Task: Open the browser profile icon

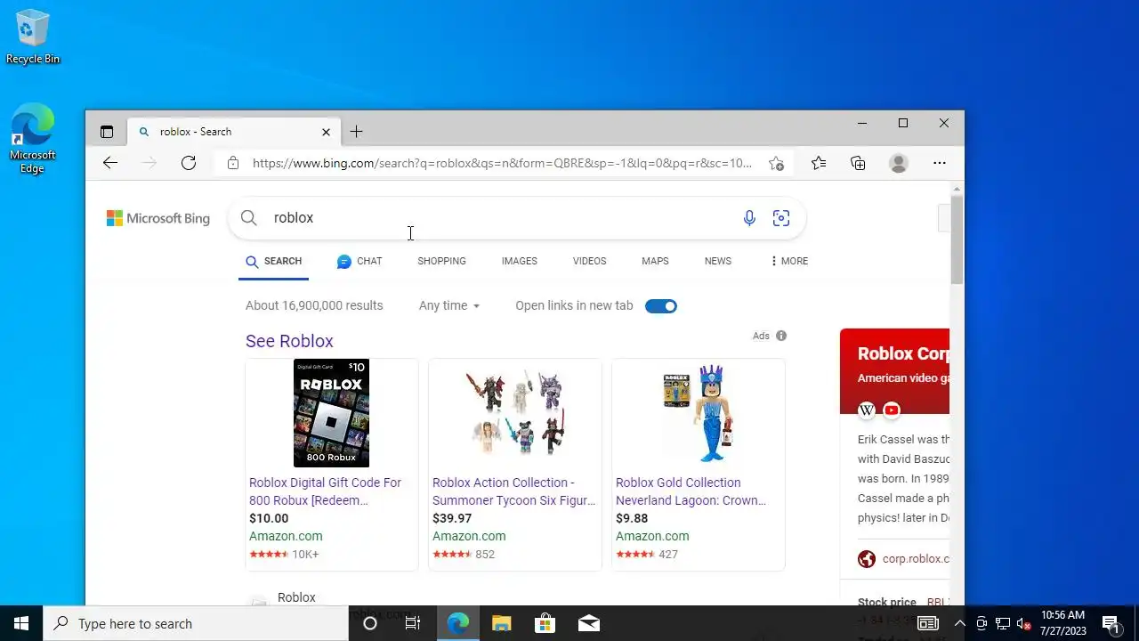Action: (x=899, y=163)
